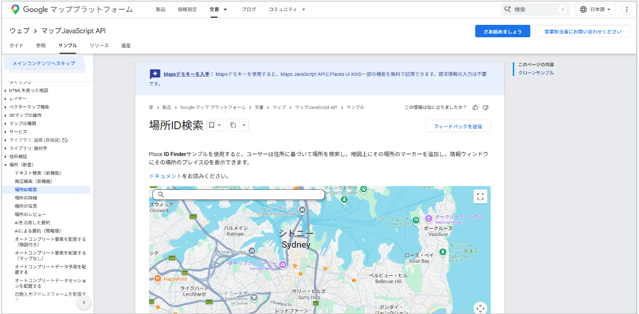Click the search magnifier sparkle icon

coord(508,9)
